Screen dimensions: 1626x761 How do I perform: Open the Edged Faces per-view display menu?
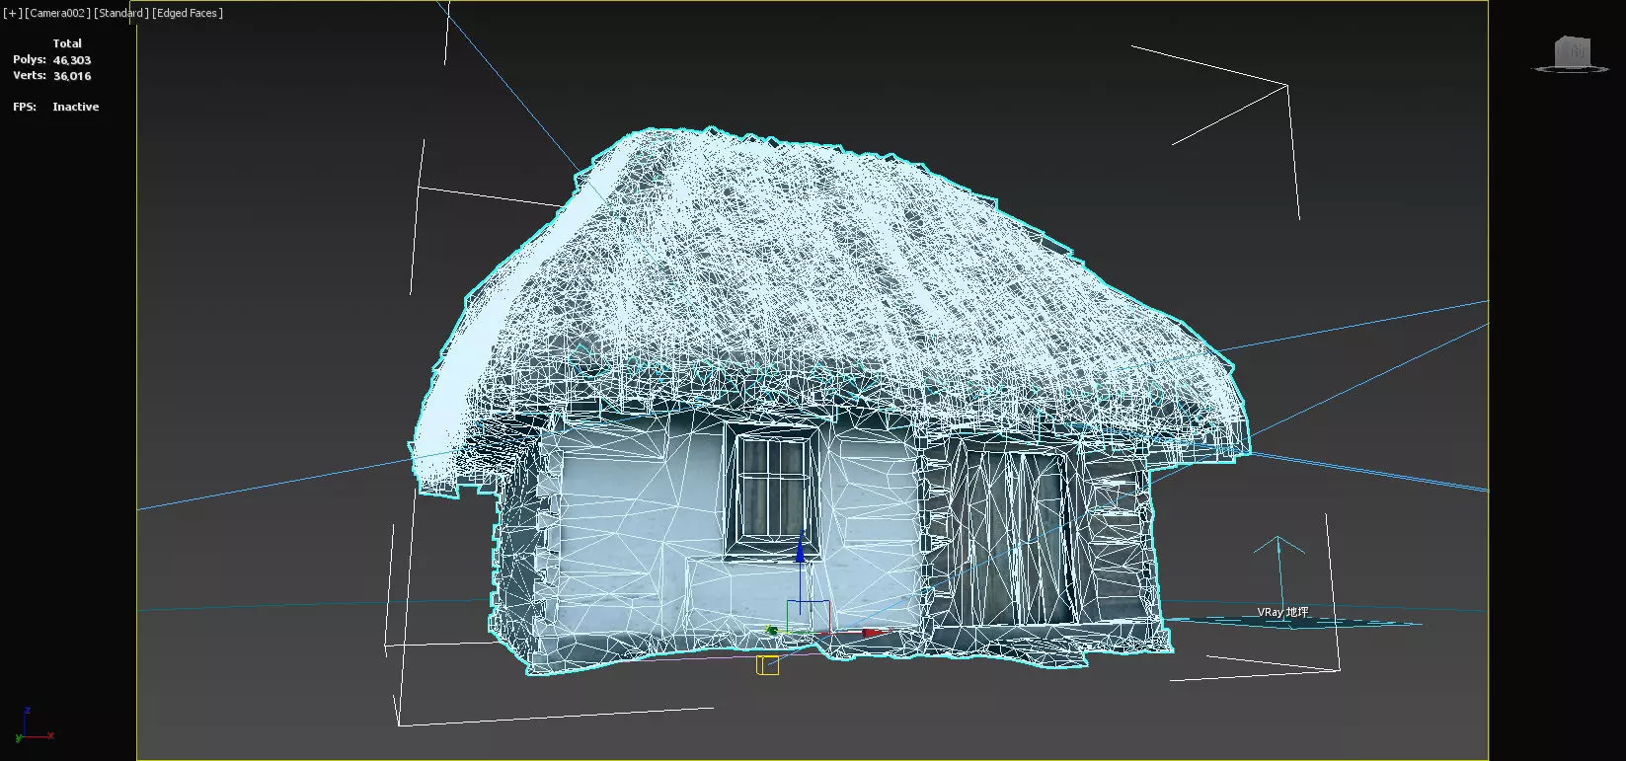point(188,13)
